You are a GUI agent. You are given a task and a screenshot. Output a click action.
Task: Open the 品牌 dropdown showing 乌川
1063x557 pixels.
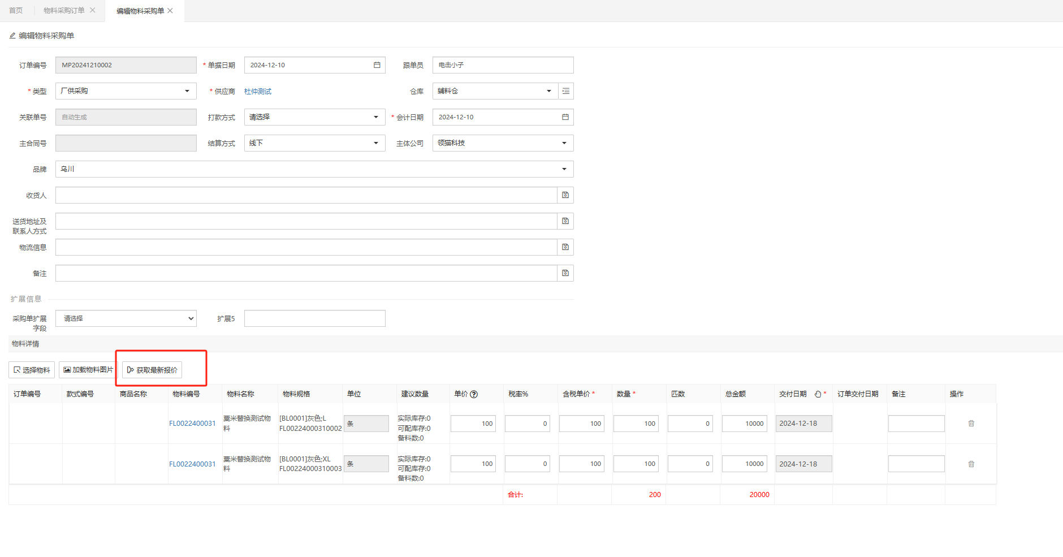(x=314, y=169)
